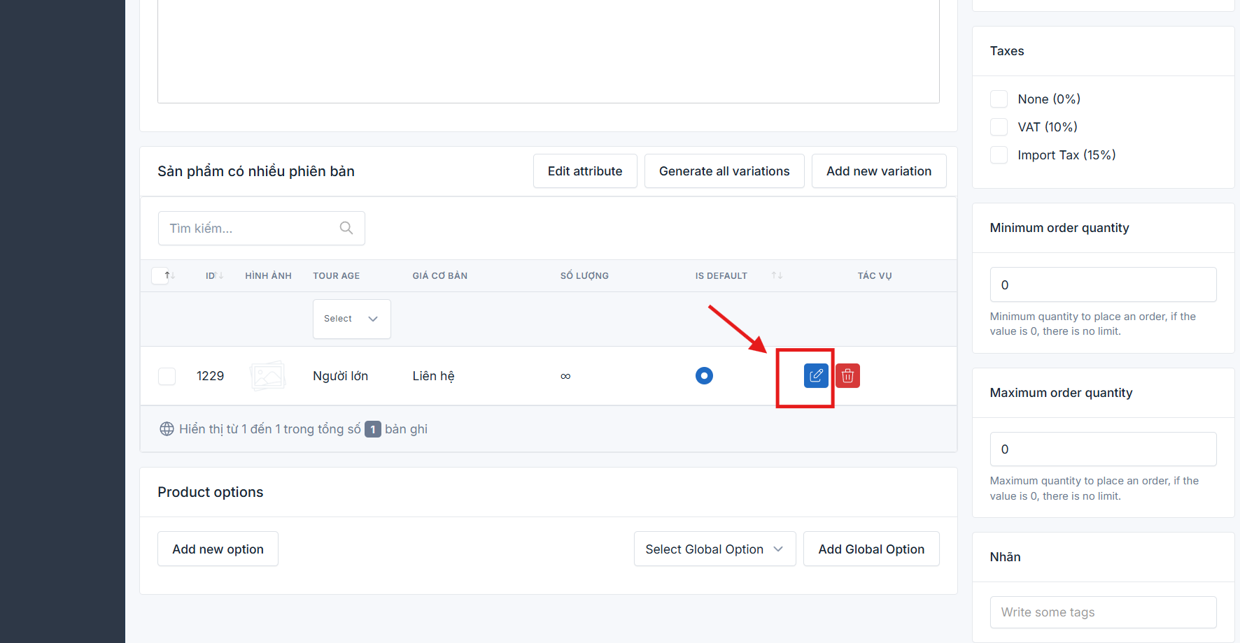
Task: Click the image placeholder for variation 1229
Action: coord(267,376)
